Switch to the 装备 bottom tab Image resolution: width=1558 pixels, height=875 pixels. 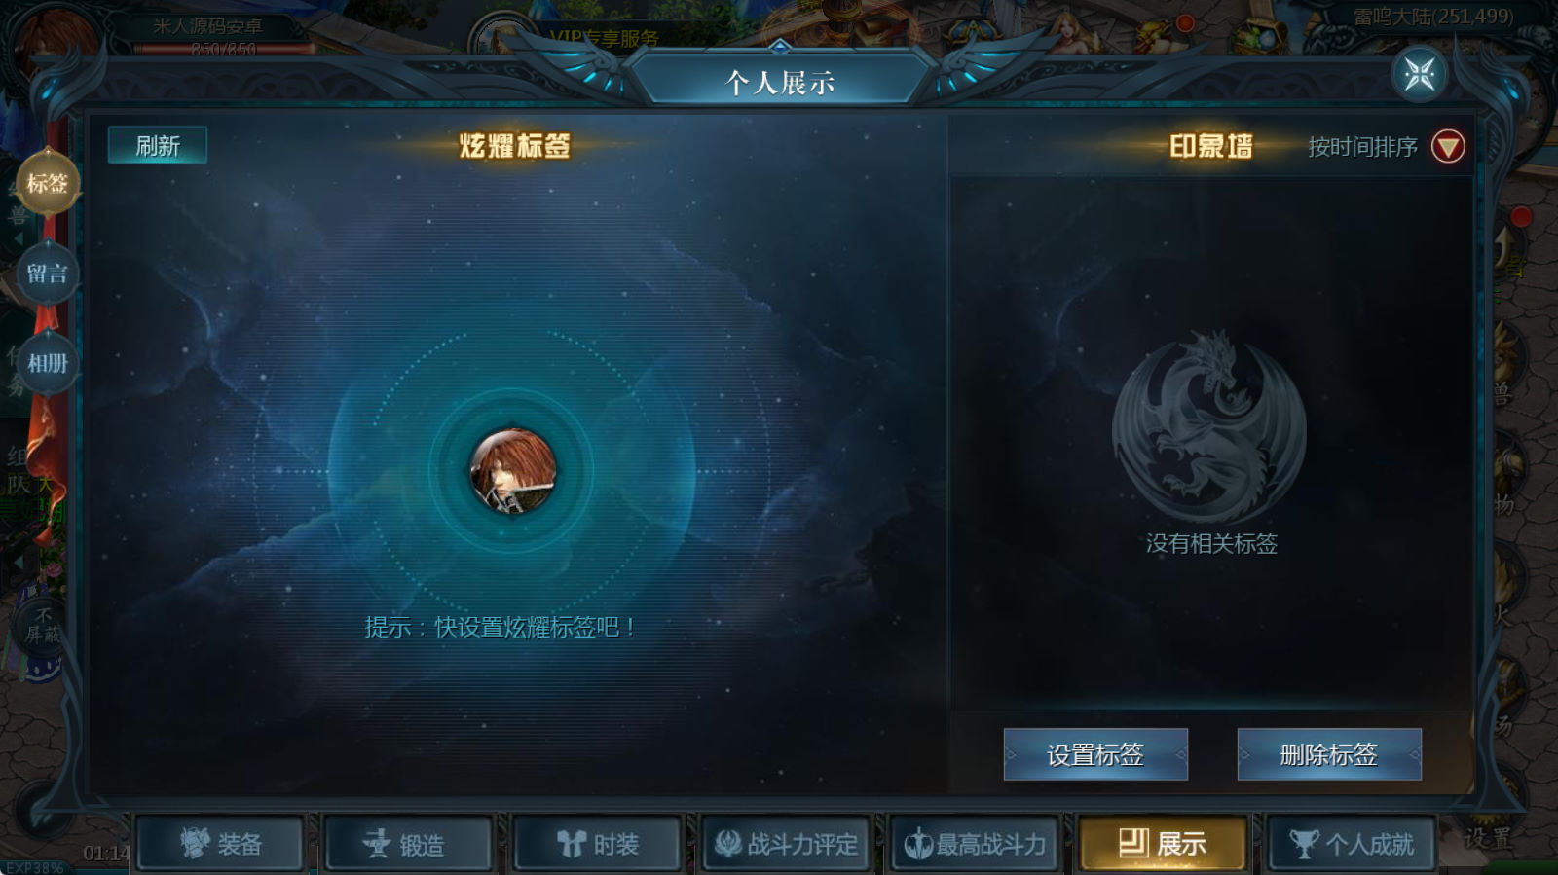221,843
